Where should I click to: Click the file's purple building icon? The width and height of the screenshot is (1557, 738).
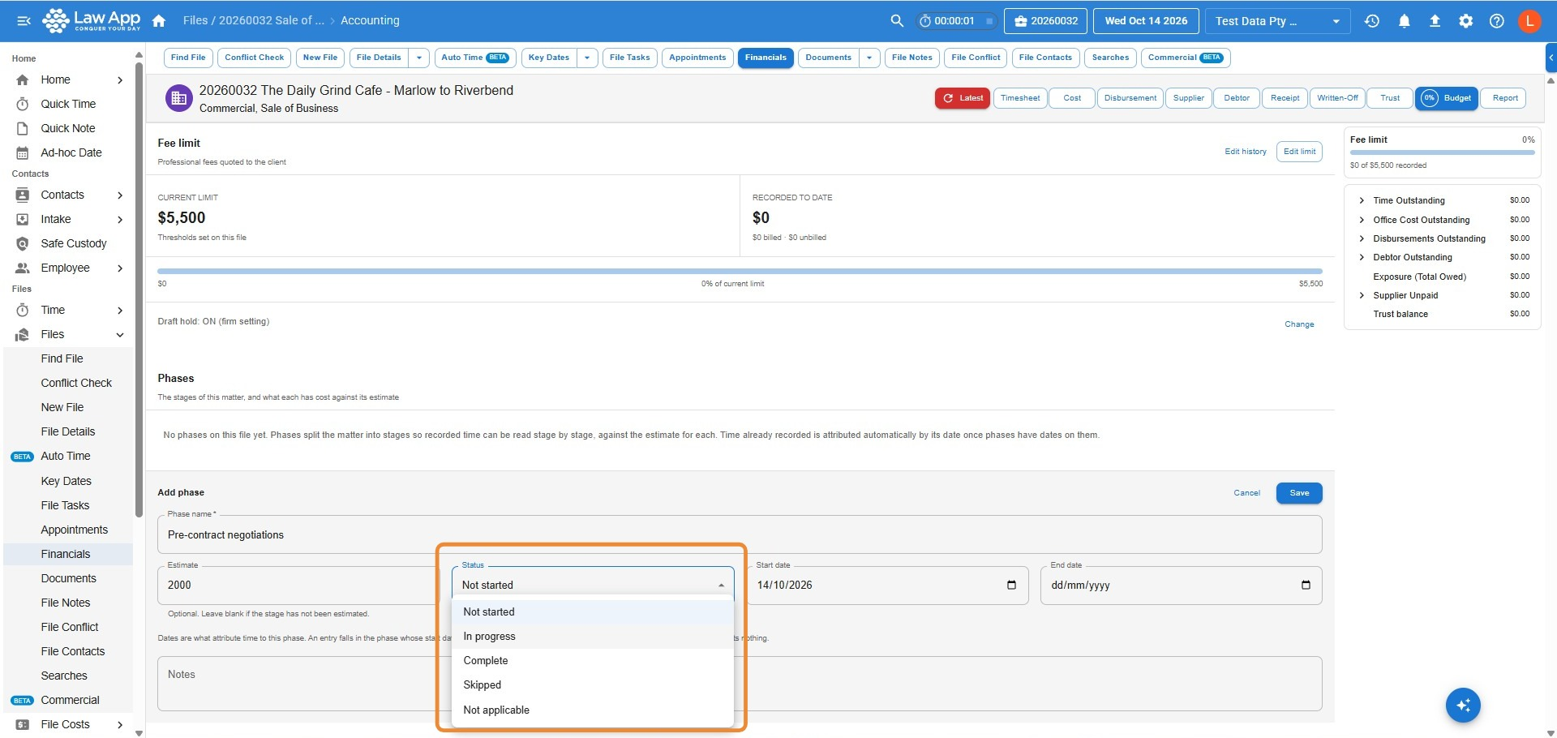tap(178, 98)
